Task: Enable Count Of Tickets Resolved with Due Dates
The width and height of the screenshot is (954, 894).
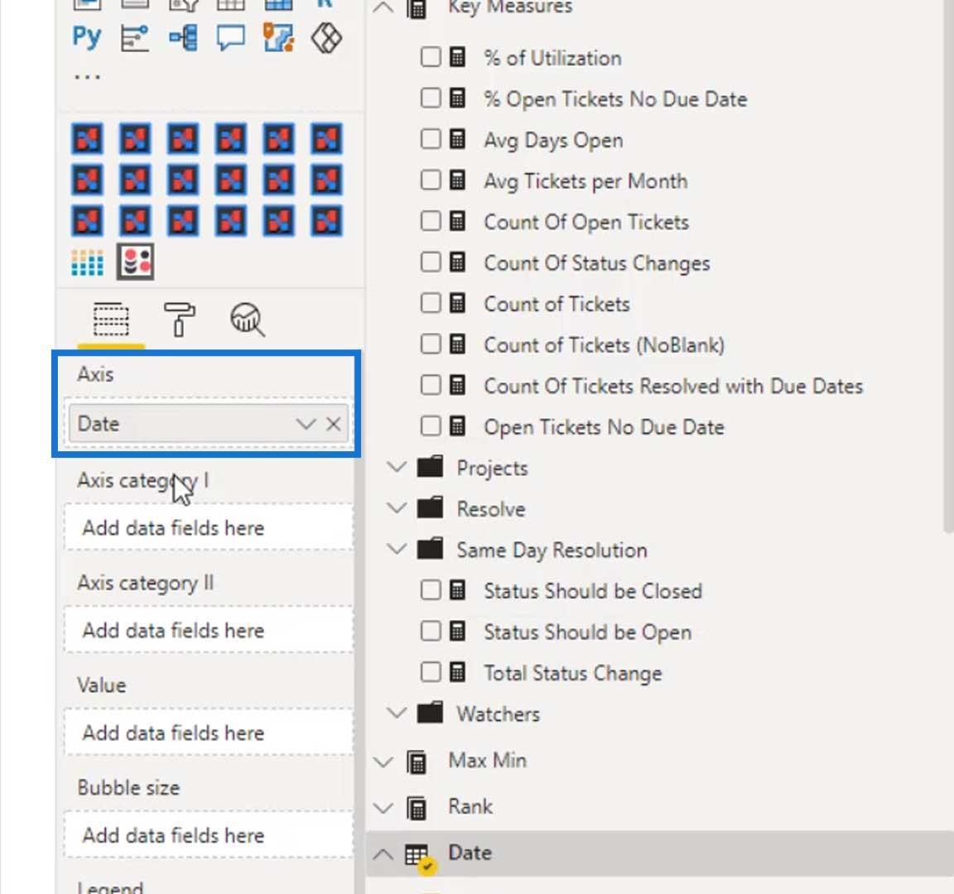Action: point(431,385)
